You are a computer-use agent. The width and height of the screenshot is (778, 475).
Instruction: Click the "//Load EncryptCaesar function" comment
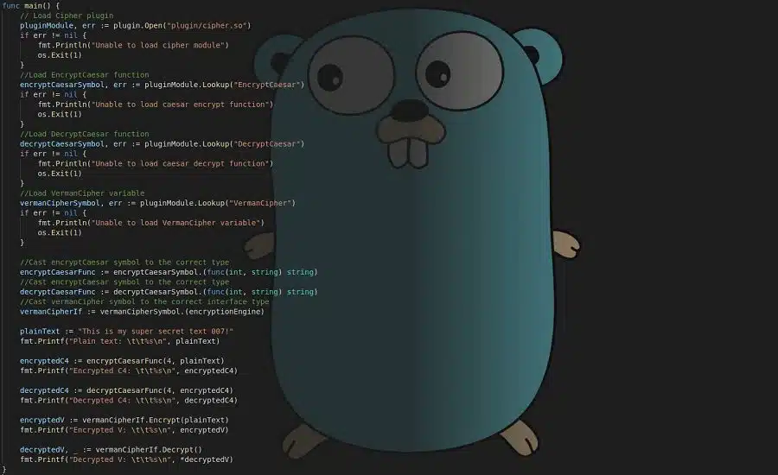click(85, 75)
